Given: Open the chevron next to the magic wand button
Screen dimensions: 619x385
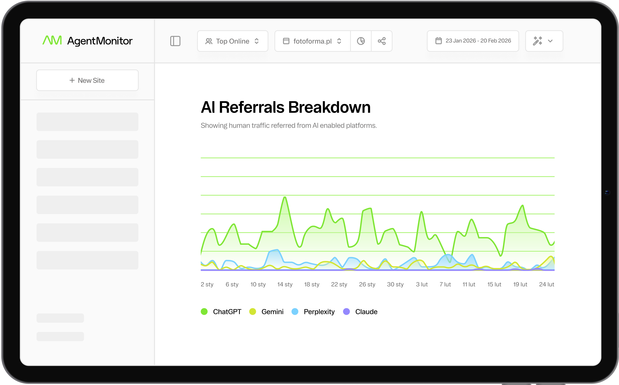Looking at the screenshot, I should (x=550, y=41).
